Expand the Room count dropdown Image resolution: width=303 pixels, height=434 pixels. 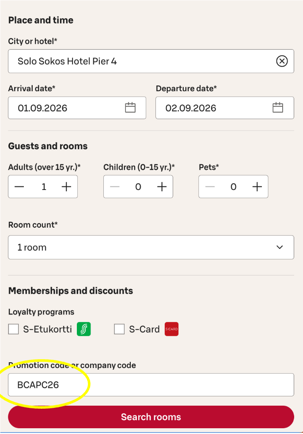tap(151, 247)
